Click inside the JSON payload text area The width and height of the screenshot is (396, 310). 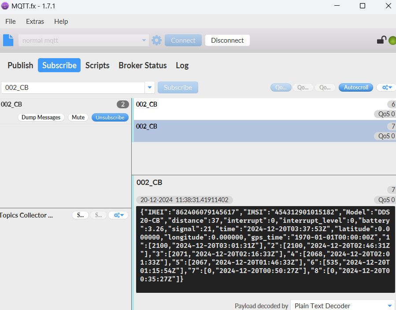[265, 249]
